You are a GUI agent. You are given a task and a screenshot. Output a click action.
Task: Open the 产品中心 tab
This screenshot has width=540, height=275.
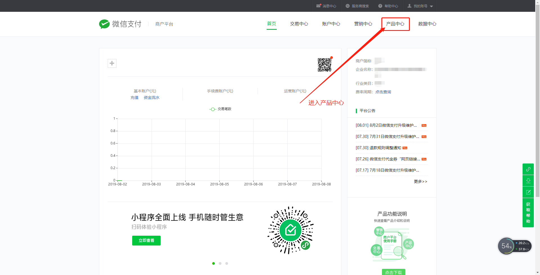tap(395, 24)
